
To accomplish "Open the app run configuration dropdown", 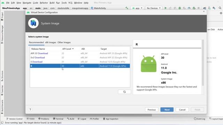I will point(137,8).
